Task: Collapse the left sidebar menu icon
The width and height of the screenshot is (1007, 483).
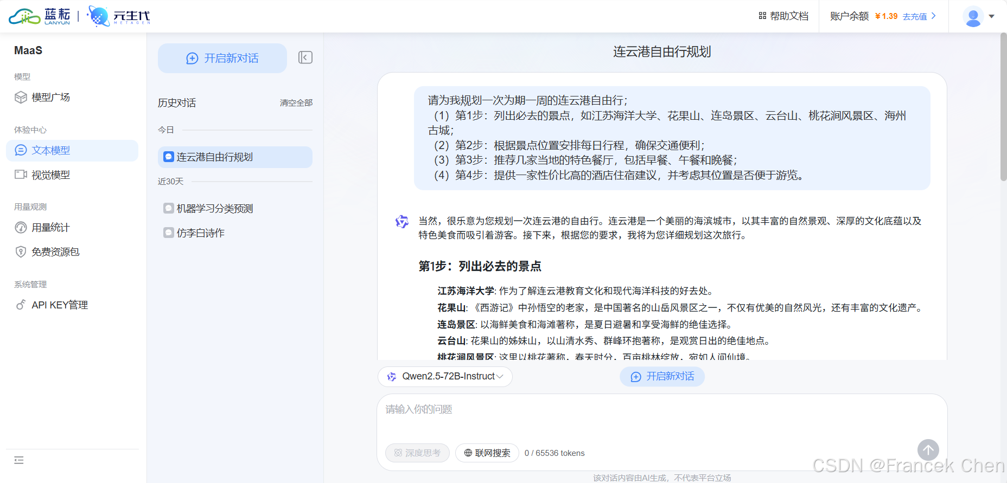Action: [x=19, y=460]
